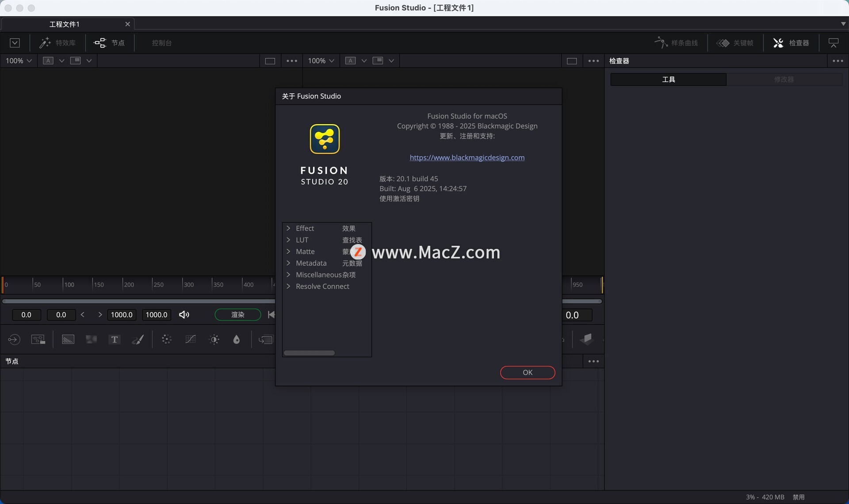Jump to first frame playback button
The height and width of the screenshot is (504, 849).
(x=271, y=315)
